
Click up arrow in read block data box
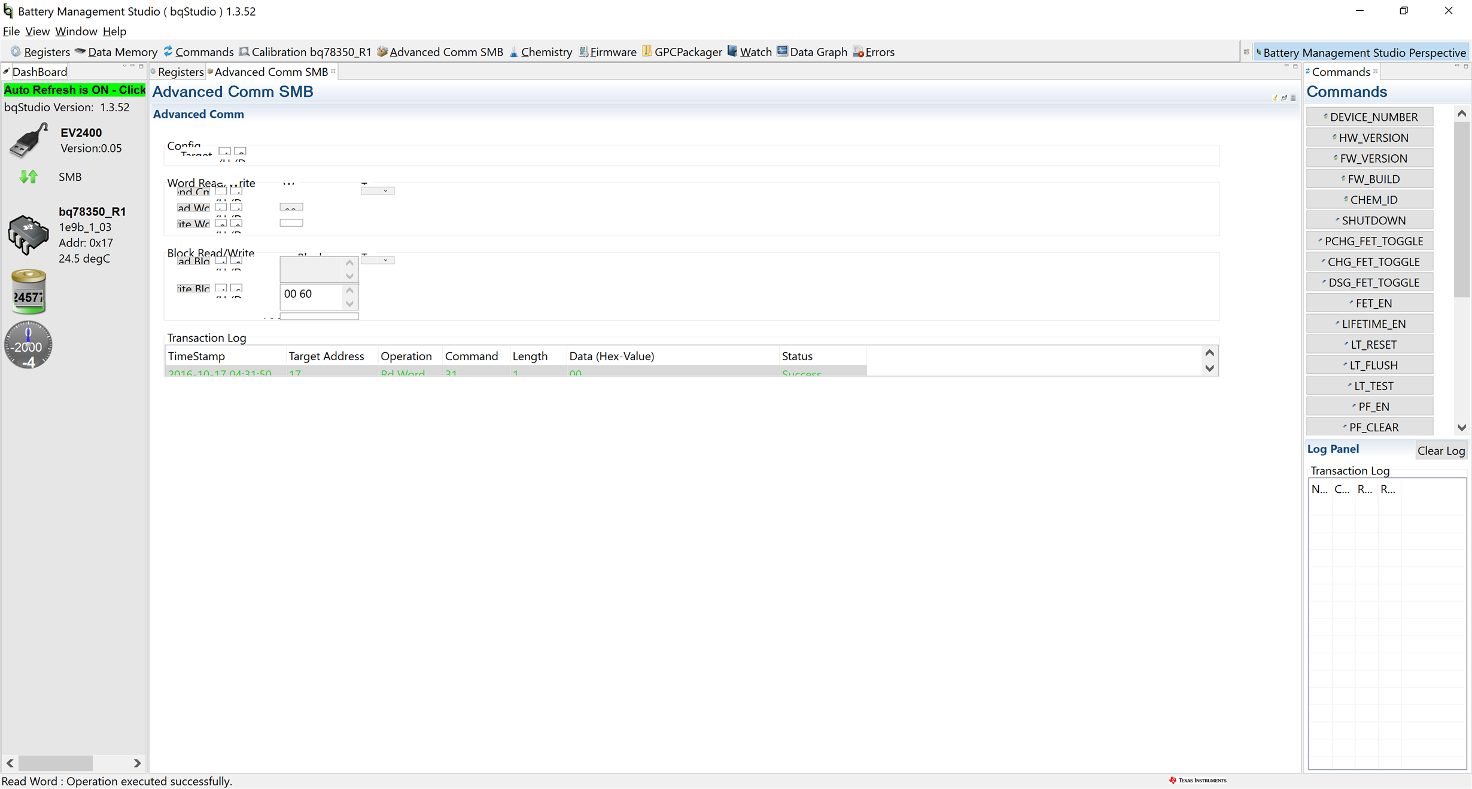pyautogui.click(x=349, y=263)
